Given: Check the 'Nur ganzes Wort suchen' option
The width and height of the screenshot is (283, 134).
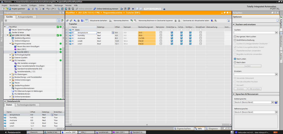Looking at the screenshot, I should (235, 37).
